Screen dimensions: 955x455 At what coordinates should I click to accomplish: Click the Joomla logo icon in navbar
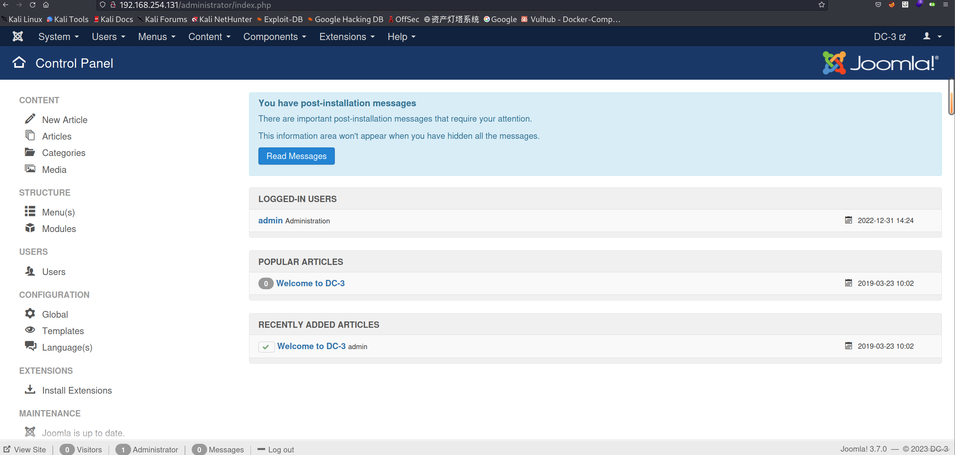tap(18, 36)
